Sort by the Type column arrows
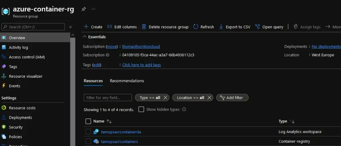 [292, 121]
